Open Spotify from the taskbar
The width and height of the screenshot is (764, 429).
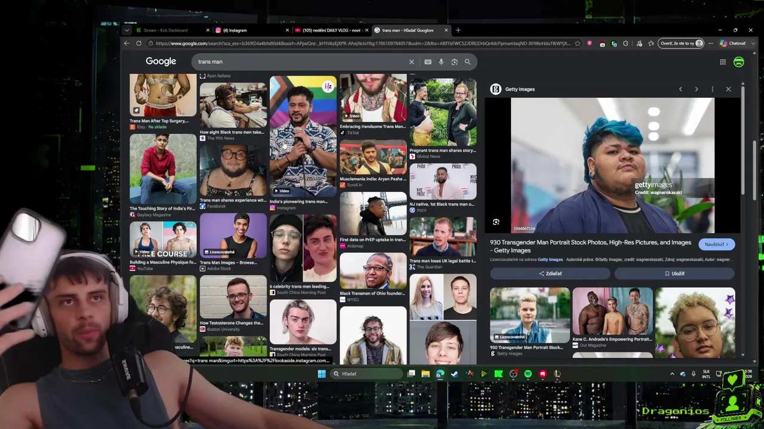coord(528,374)
